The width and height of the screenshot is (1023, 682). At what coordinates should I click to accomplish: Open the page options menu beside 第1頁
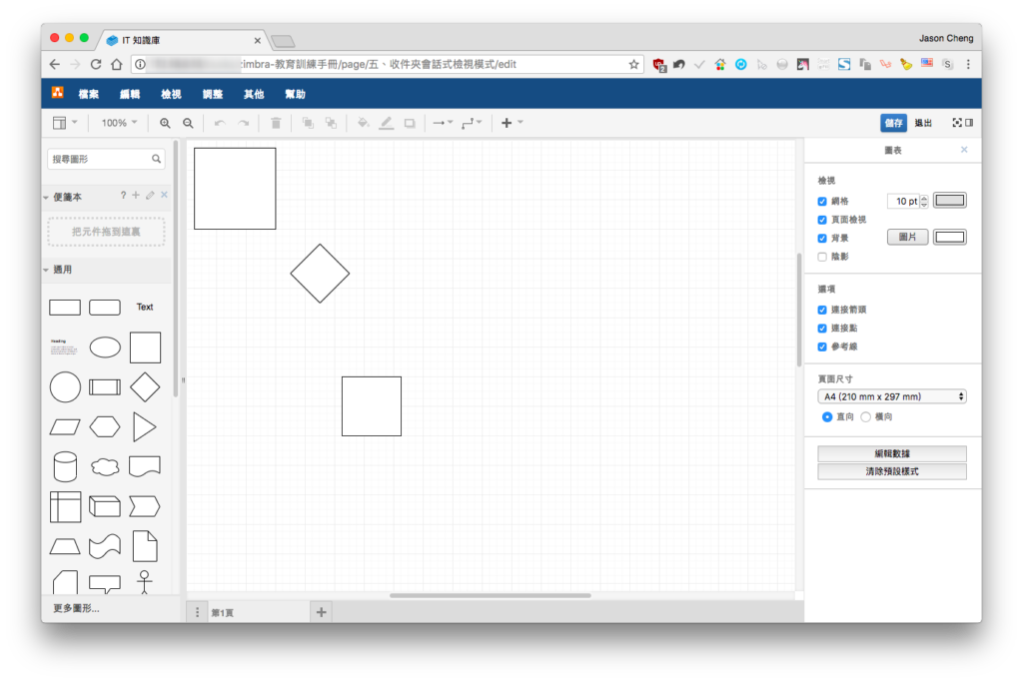click(x=197, y=612)
